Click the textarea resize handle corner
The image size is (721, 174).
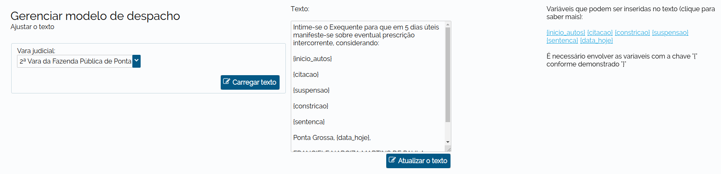pyautogui.click(x=448, y=149)
